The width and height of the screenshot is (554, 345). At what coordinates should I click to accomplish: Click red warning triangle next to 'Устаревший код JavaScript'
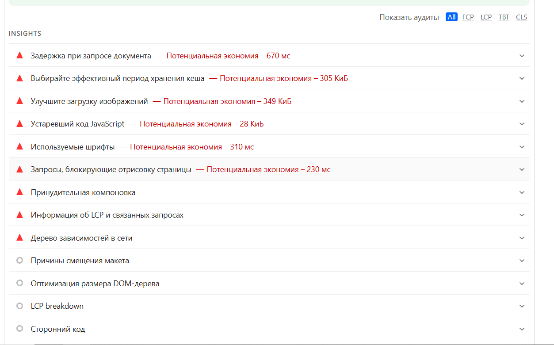19,124
